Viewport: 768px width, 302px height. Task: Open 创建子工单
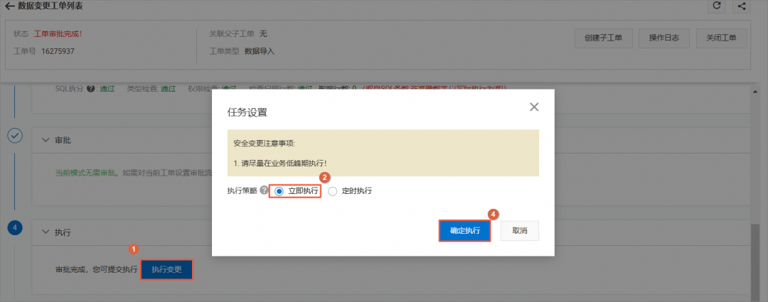coord(603,38)
